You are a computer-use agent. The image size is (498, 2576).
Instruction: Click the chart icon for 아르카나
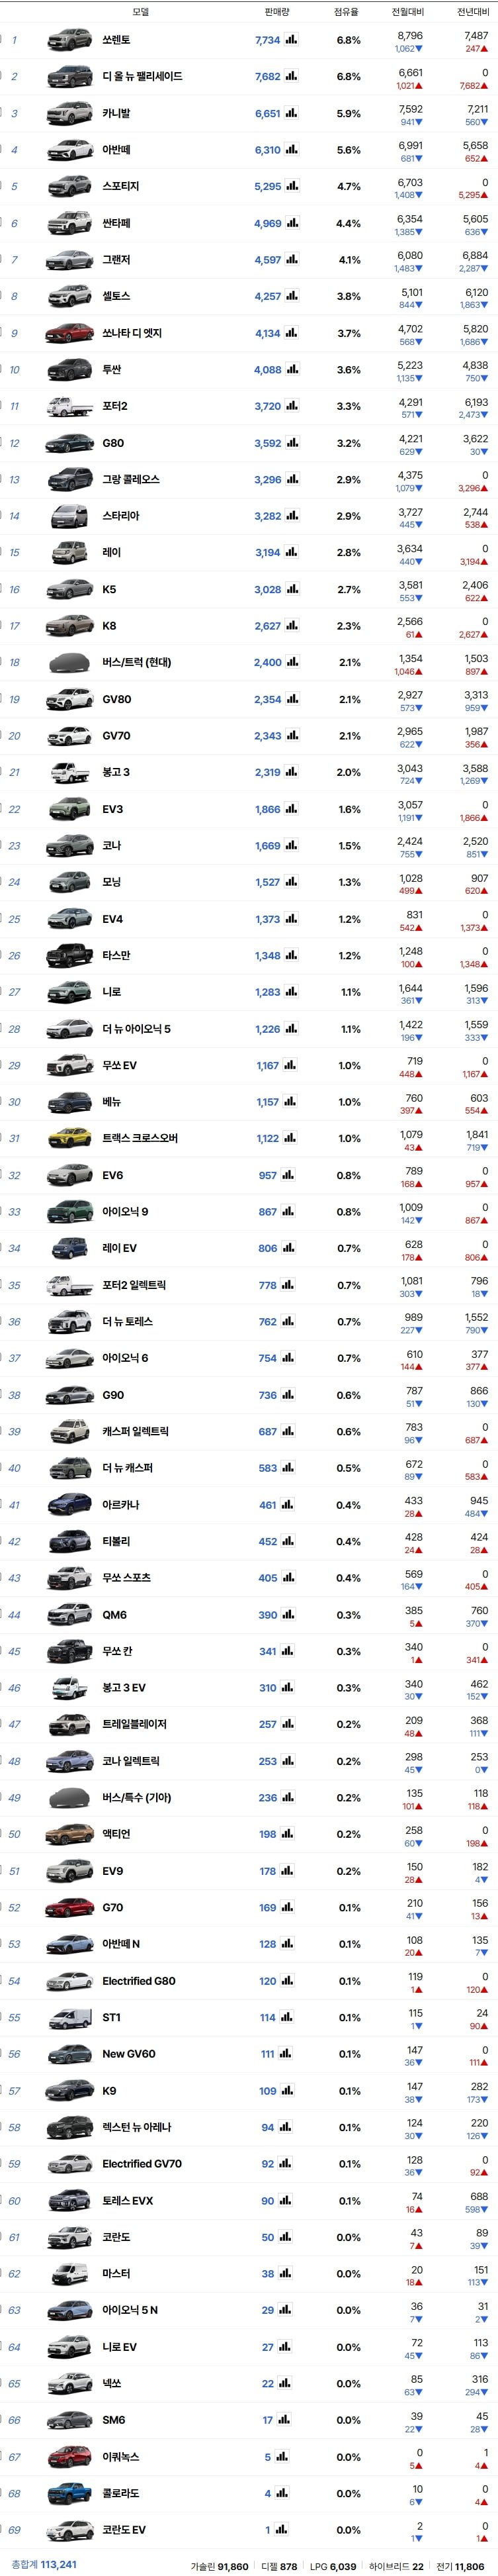pos(288,1505)
